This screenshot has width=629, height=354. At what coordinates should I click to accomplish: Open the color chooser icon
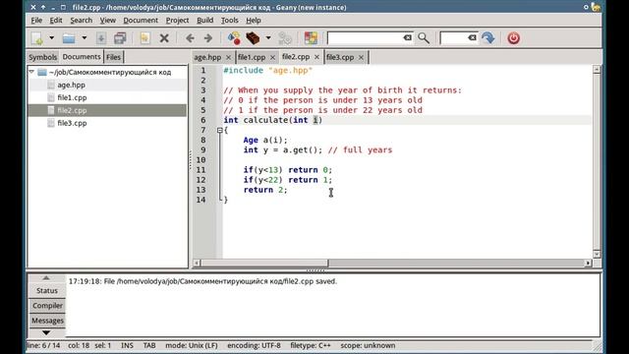pyautogui.click(x=311, y=38)
